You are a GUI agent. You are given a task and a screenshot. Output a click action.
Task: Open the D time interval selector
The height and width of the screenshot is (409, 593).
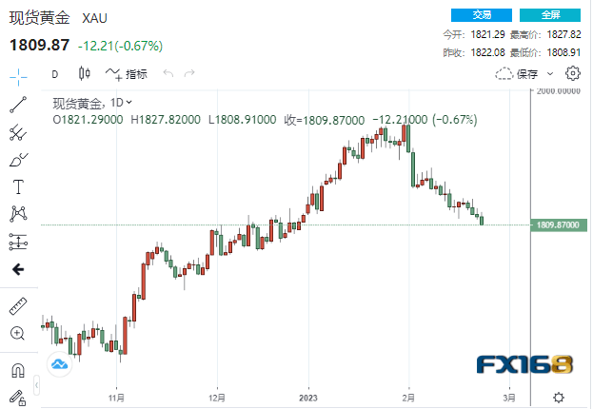tap(55, 74)
